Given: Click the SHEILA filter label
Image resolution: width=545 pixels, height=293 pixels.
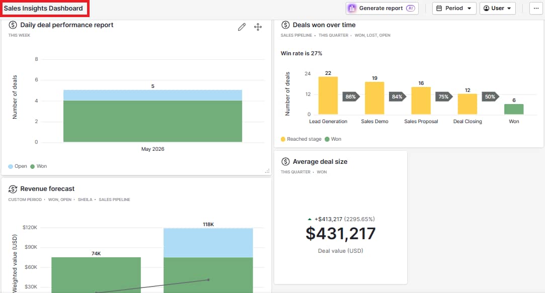Looking at the screenshot, I should [x=85, y=200].
